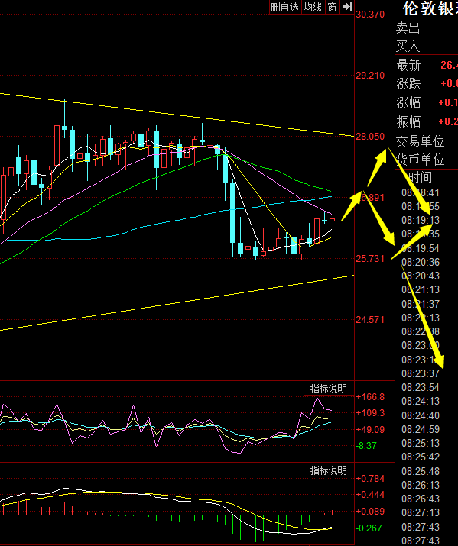The width and height of the screenshot is (458, 546).
Task: Select the 08:23:54 tick time entry
Action: pos(421,387)
